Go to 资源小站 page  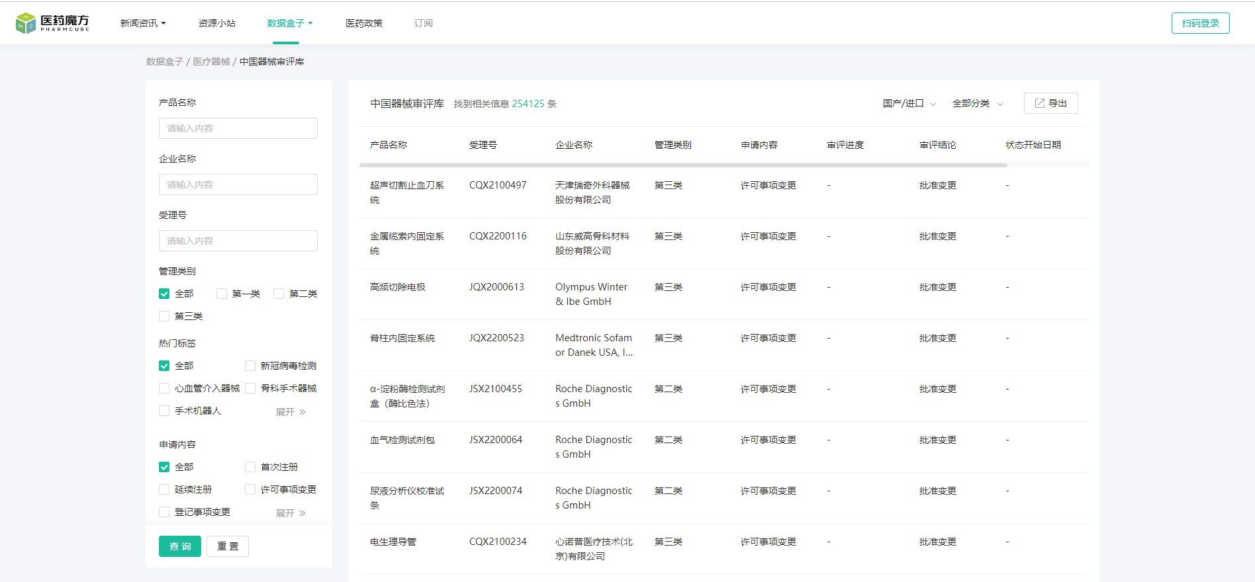[217, 23]
